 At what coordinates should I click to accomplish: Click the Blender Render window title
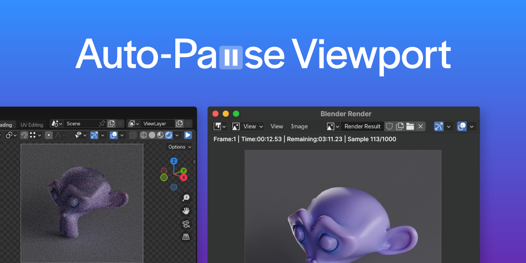[x=346, y=114]
